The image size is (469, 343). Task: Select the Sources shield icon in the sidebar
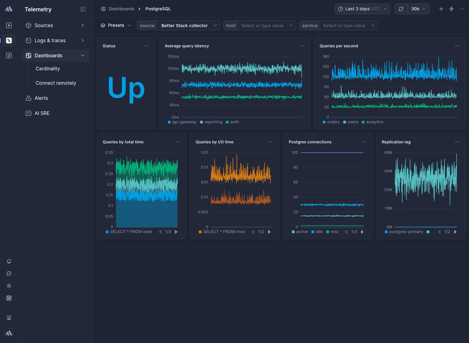28,25
